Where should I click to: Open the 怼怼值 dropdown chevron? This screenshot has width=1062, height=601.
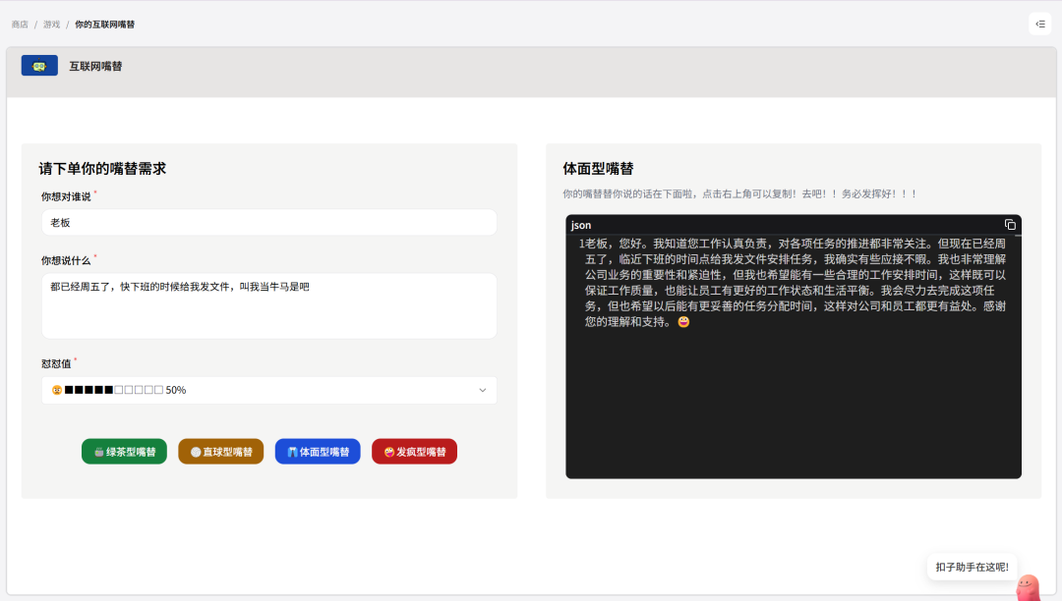tap(482, 390)
